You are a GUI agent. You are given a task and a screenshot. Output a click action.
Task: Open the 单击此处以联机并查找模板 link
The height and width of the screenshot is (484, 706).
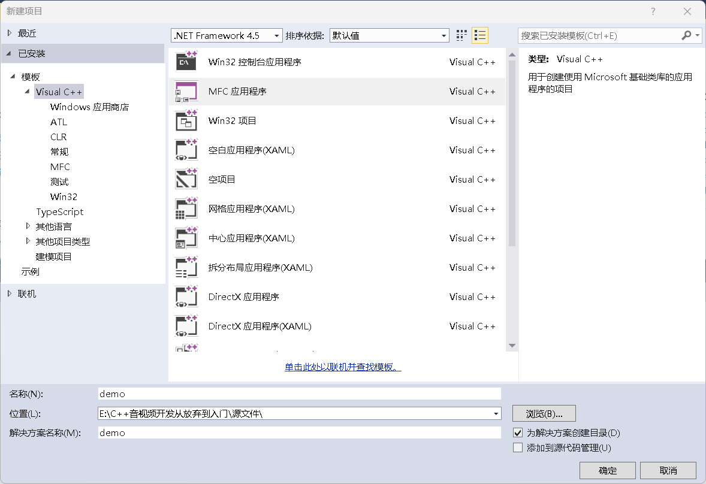pyautogui.click(x=343, y=367)
